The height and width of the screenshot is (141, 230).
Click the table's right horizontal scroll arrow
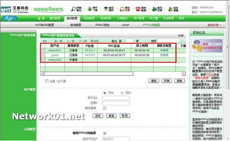tap(184, 74)
